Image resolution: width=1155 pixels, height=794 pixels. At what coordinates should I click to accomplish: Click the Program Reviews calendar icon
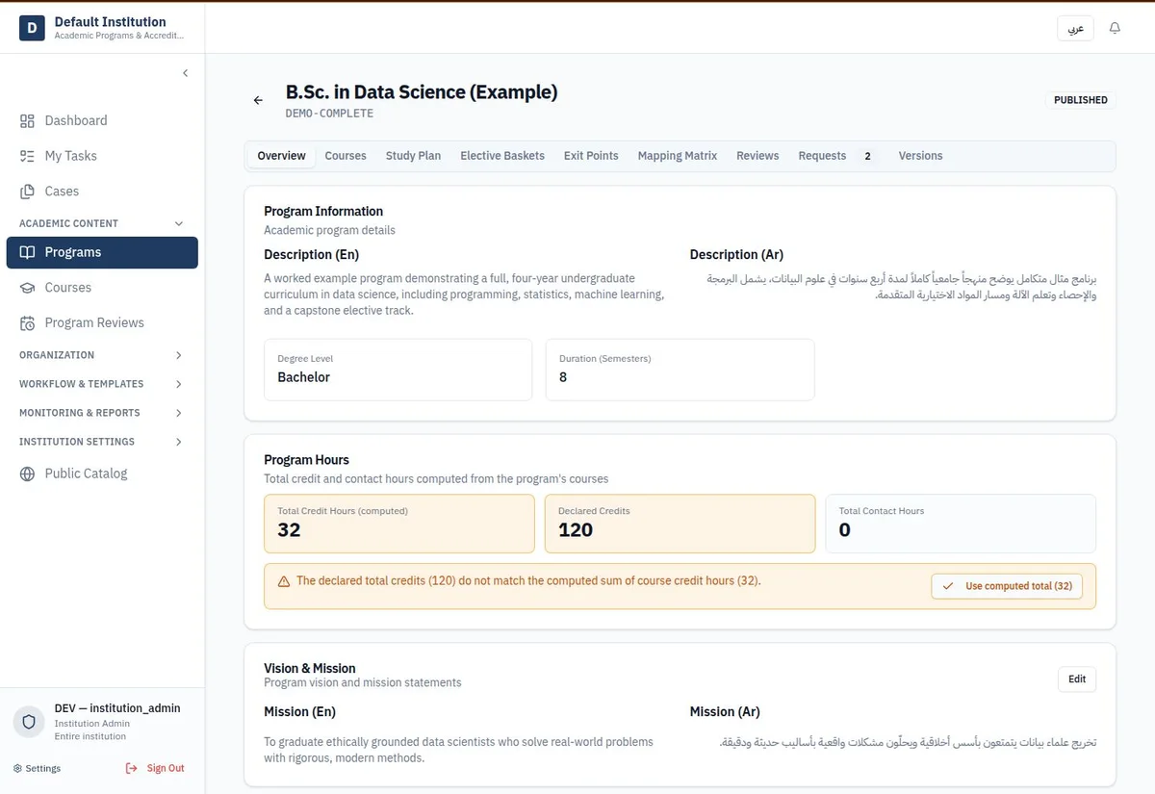[x=27, y=323]
